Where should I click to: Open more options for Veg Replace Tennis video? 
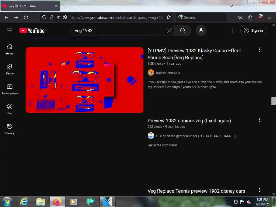click(259, 190)
